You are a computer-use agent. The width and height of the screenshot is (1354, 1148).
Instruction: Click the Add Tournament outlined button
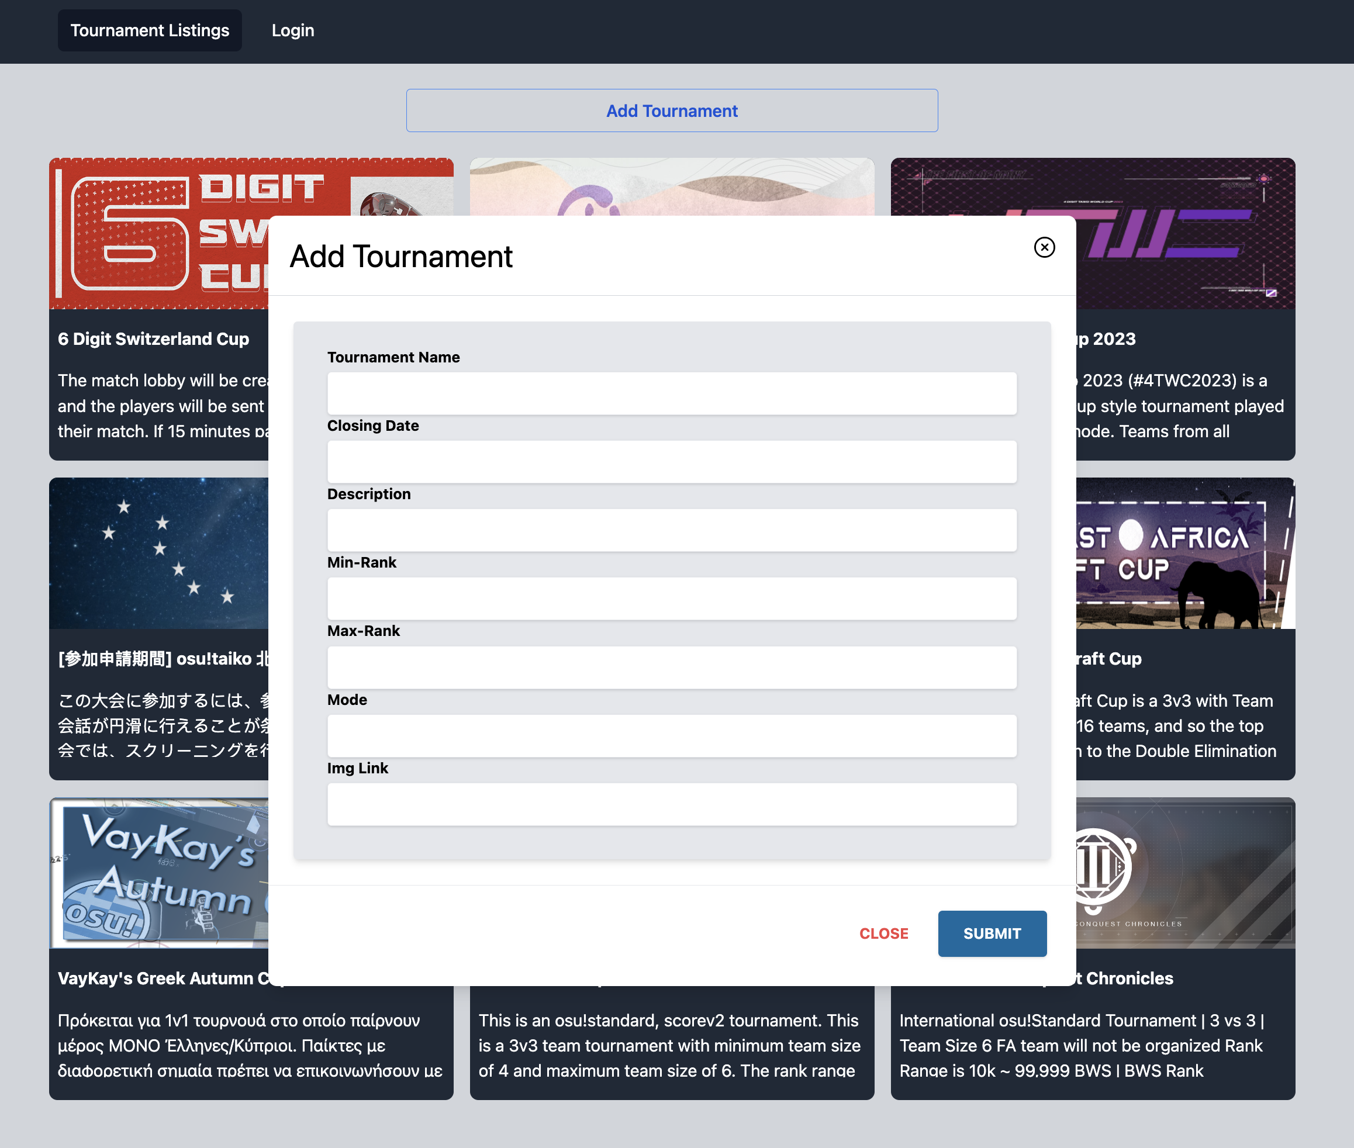pos(671,110)
